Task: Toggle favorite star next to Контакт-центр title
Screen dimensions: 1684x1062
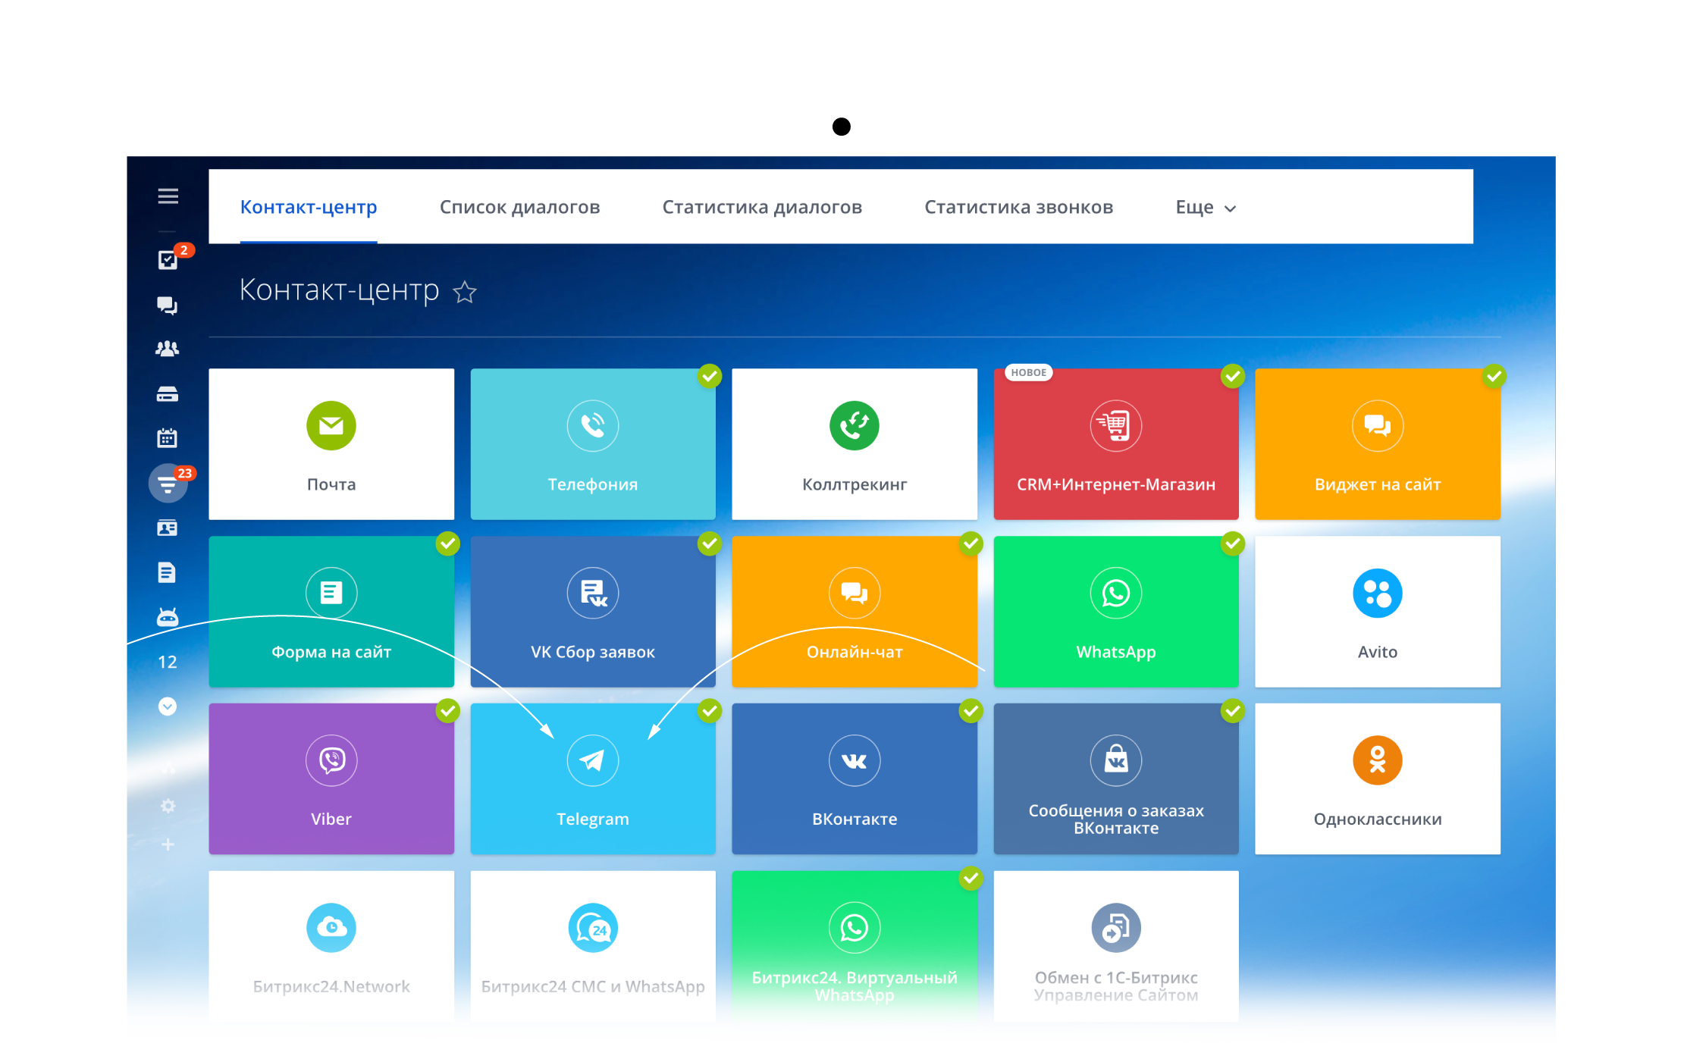Action: click(465, 292)
